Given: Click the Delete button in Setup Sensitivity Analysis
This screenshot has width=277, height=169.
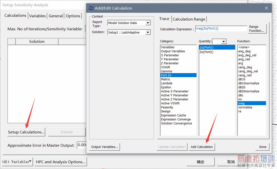Looking at the screenshot, I should click(x=66, y=132).
